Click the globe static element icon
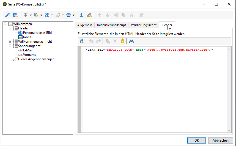 click(47, 15)
